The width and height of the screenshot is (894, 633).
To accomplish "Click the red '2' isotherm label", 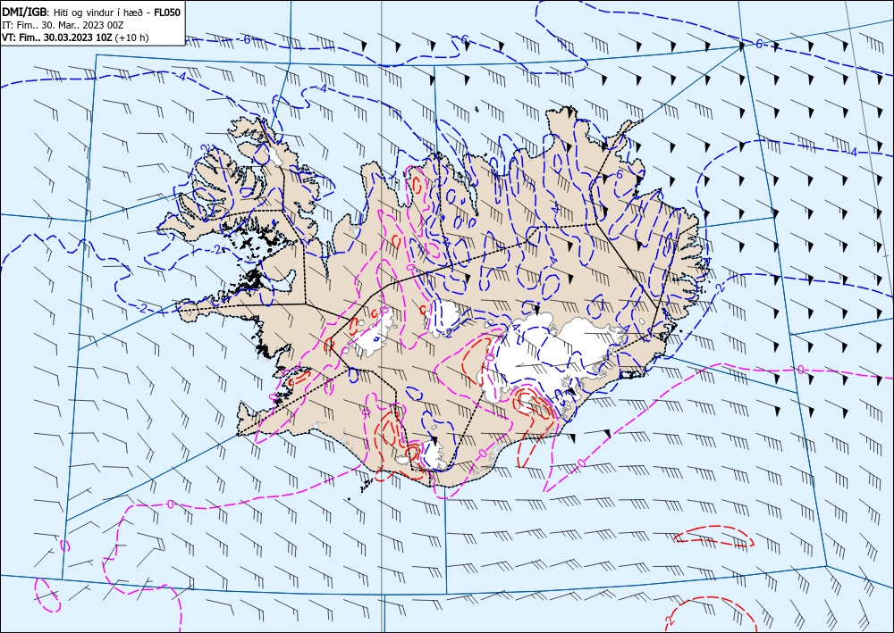I will click(x=668, y=620).
